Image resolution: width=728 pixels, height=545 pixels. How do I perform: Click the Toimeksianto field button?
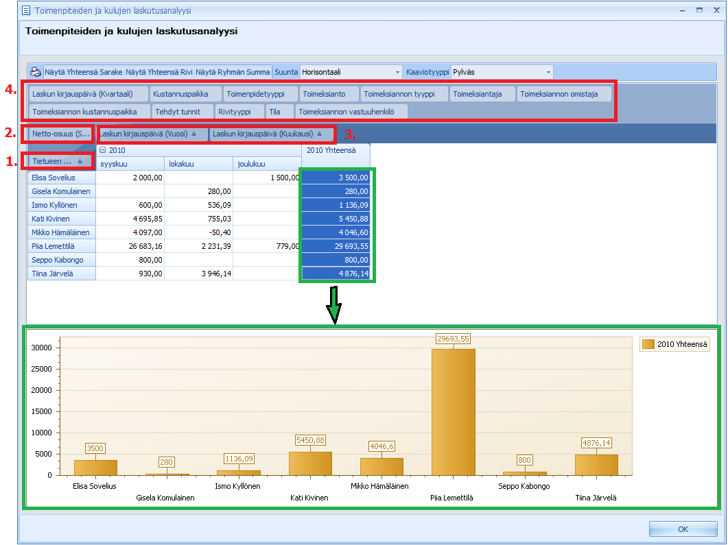pos(329,94)
